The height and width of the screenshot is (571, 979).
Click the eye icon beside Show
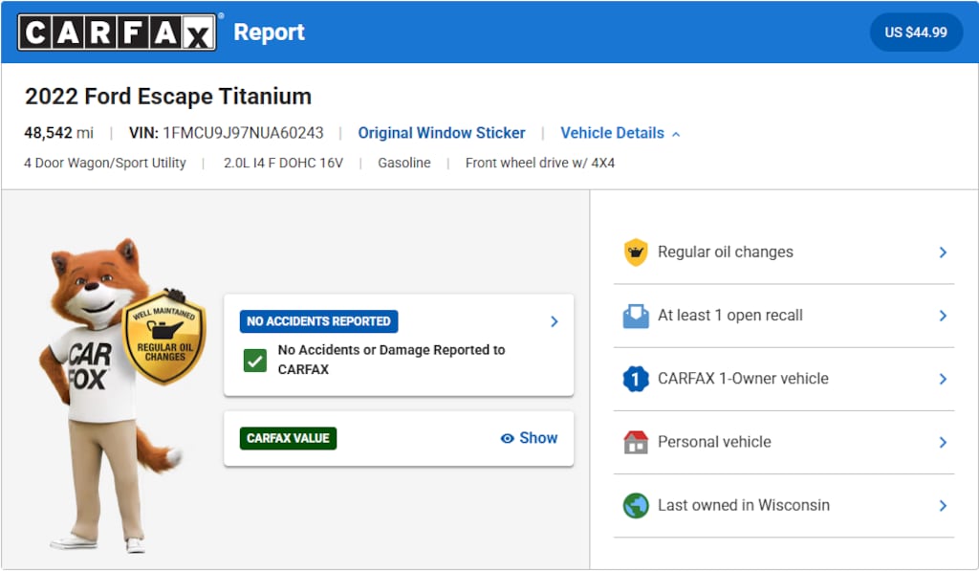[x=508, y=438]
